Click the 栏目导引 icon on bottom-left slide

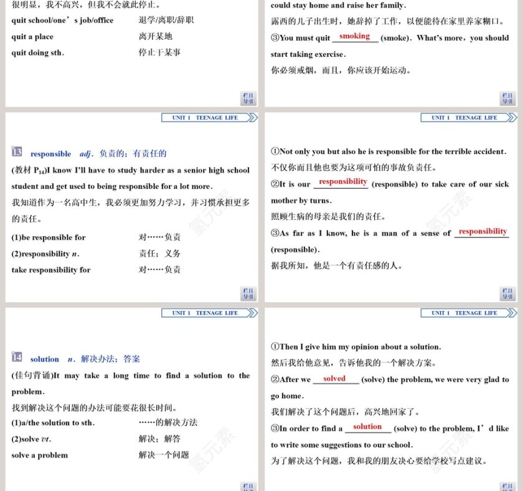pyautogui.click(x=248, y=487)
